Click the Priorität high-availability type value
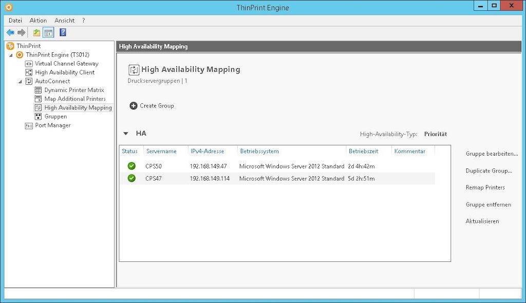Viewport: 526px width, 303px height. tap(436, 134)
